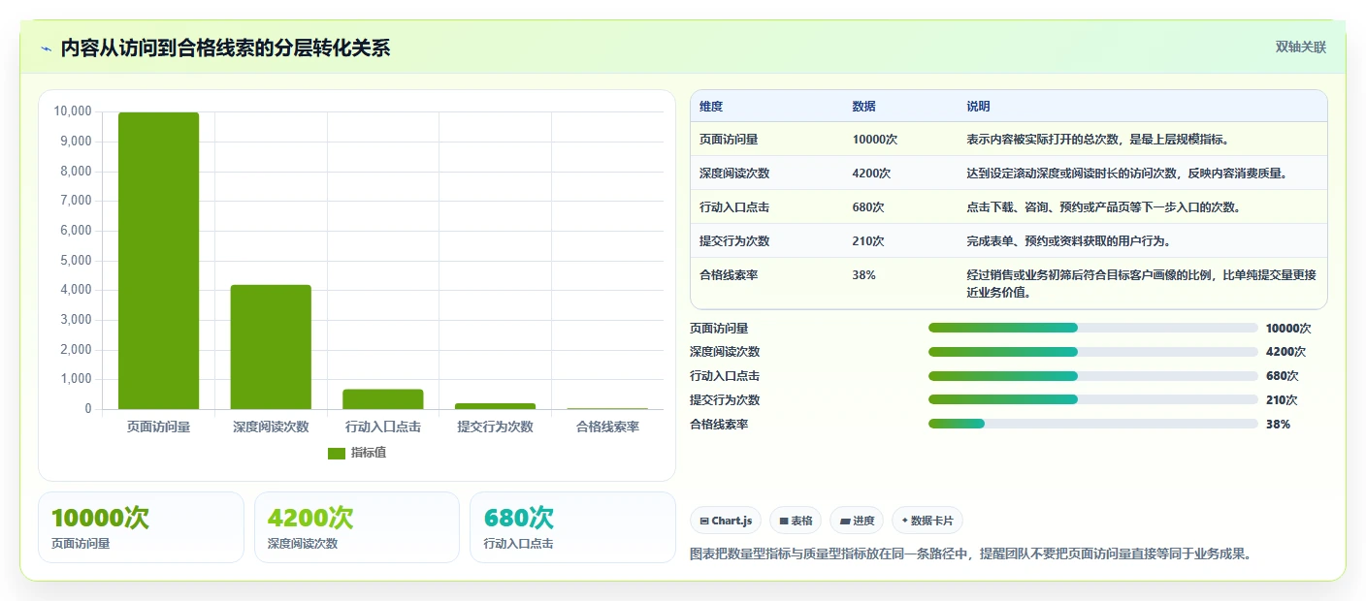Click the 提交行为次数 progress bar
The width and height of the screenshot is (1366, 601).
[x=1093, y=399]
